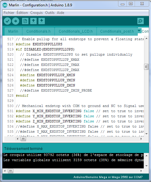Screen dimensions: 151x182
Task: Click editor horizontal scrollbar left arrow
Action: click(18, 139)
